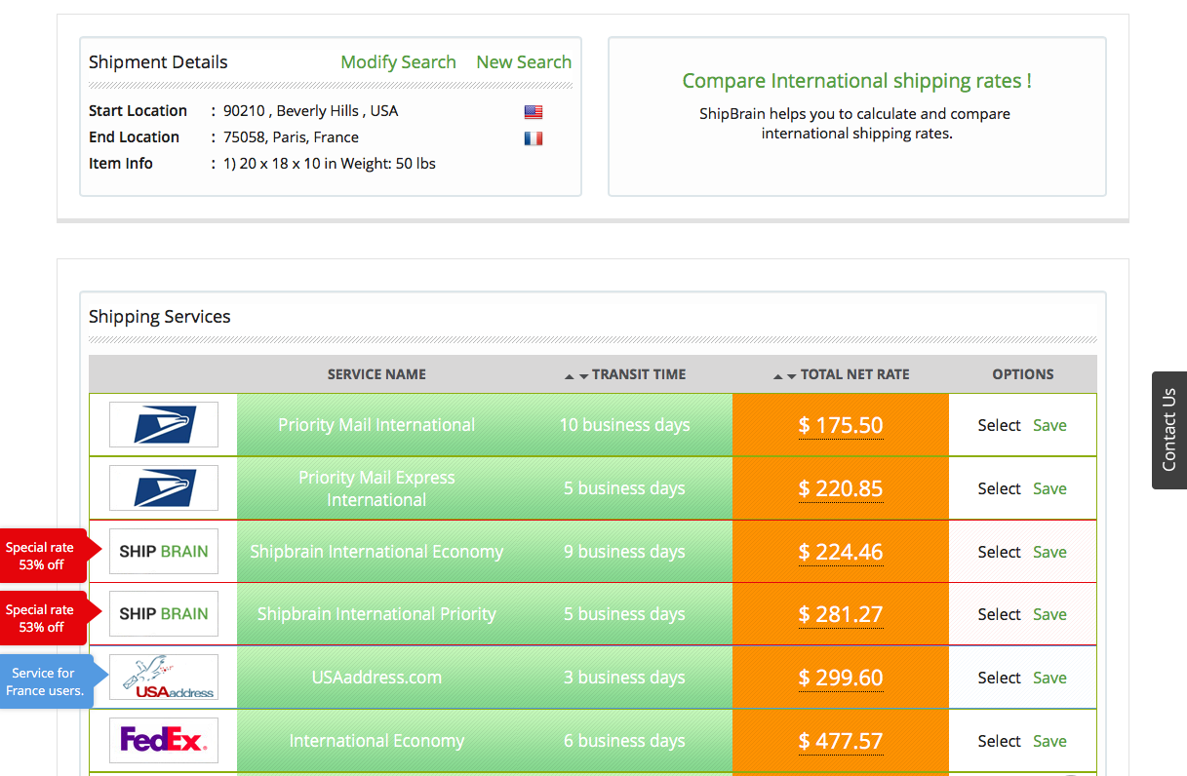The image size is (1187, 776).
Task: Sort ascending by Transit Time arrow
Action: point(570,376)
